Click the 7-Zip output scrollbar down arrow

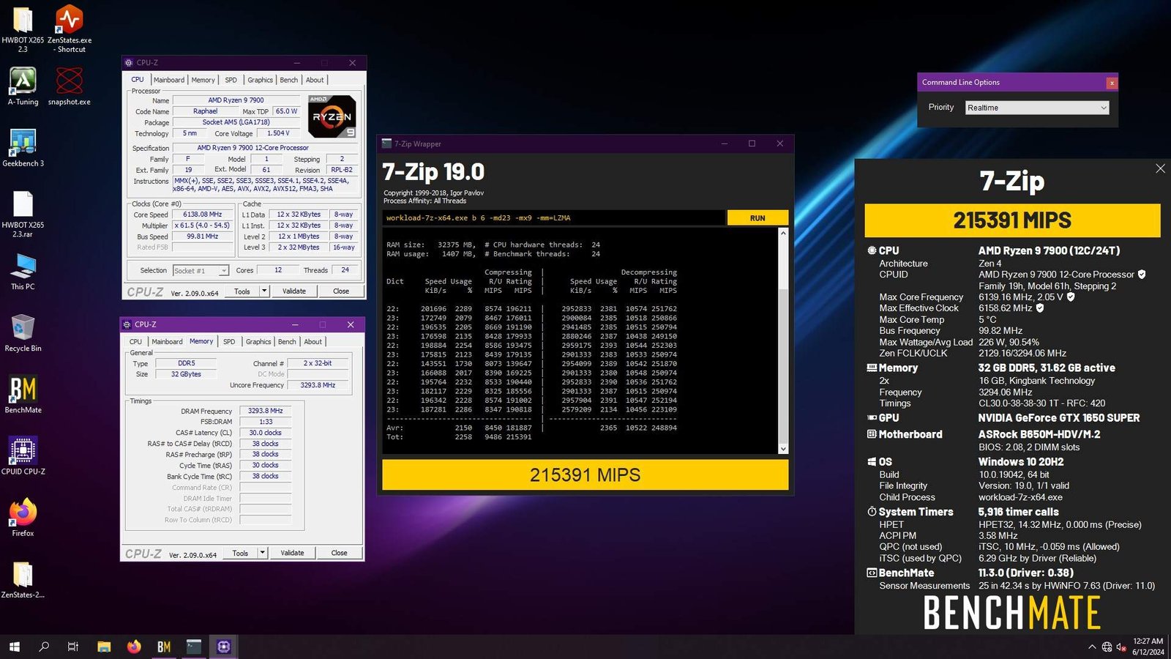[x=783, y=448]
